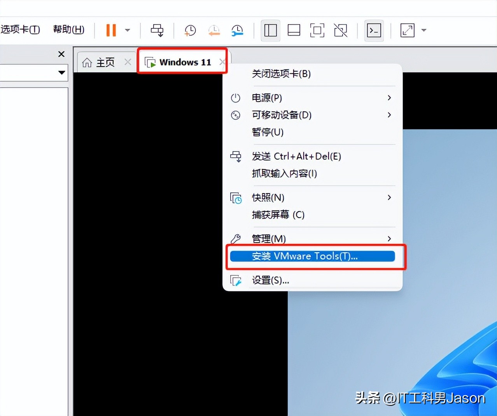Click the settings icon beside 设置(S)...

236,280
